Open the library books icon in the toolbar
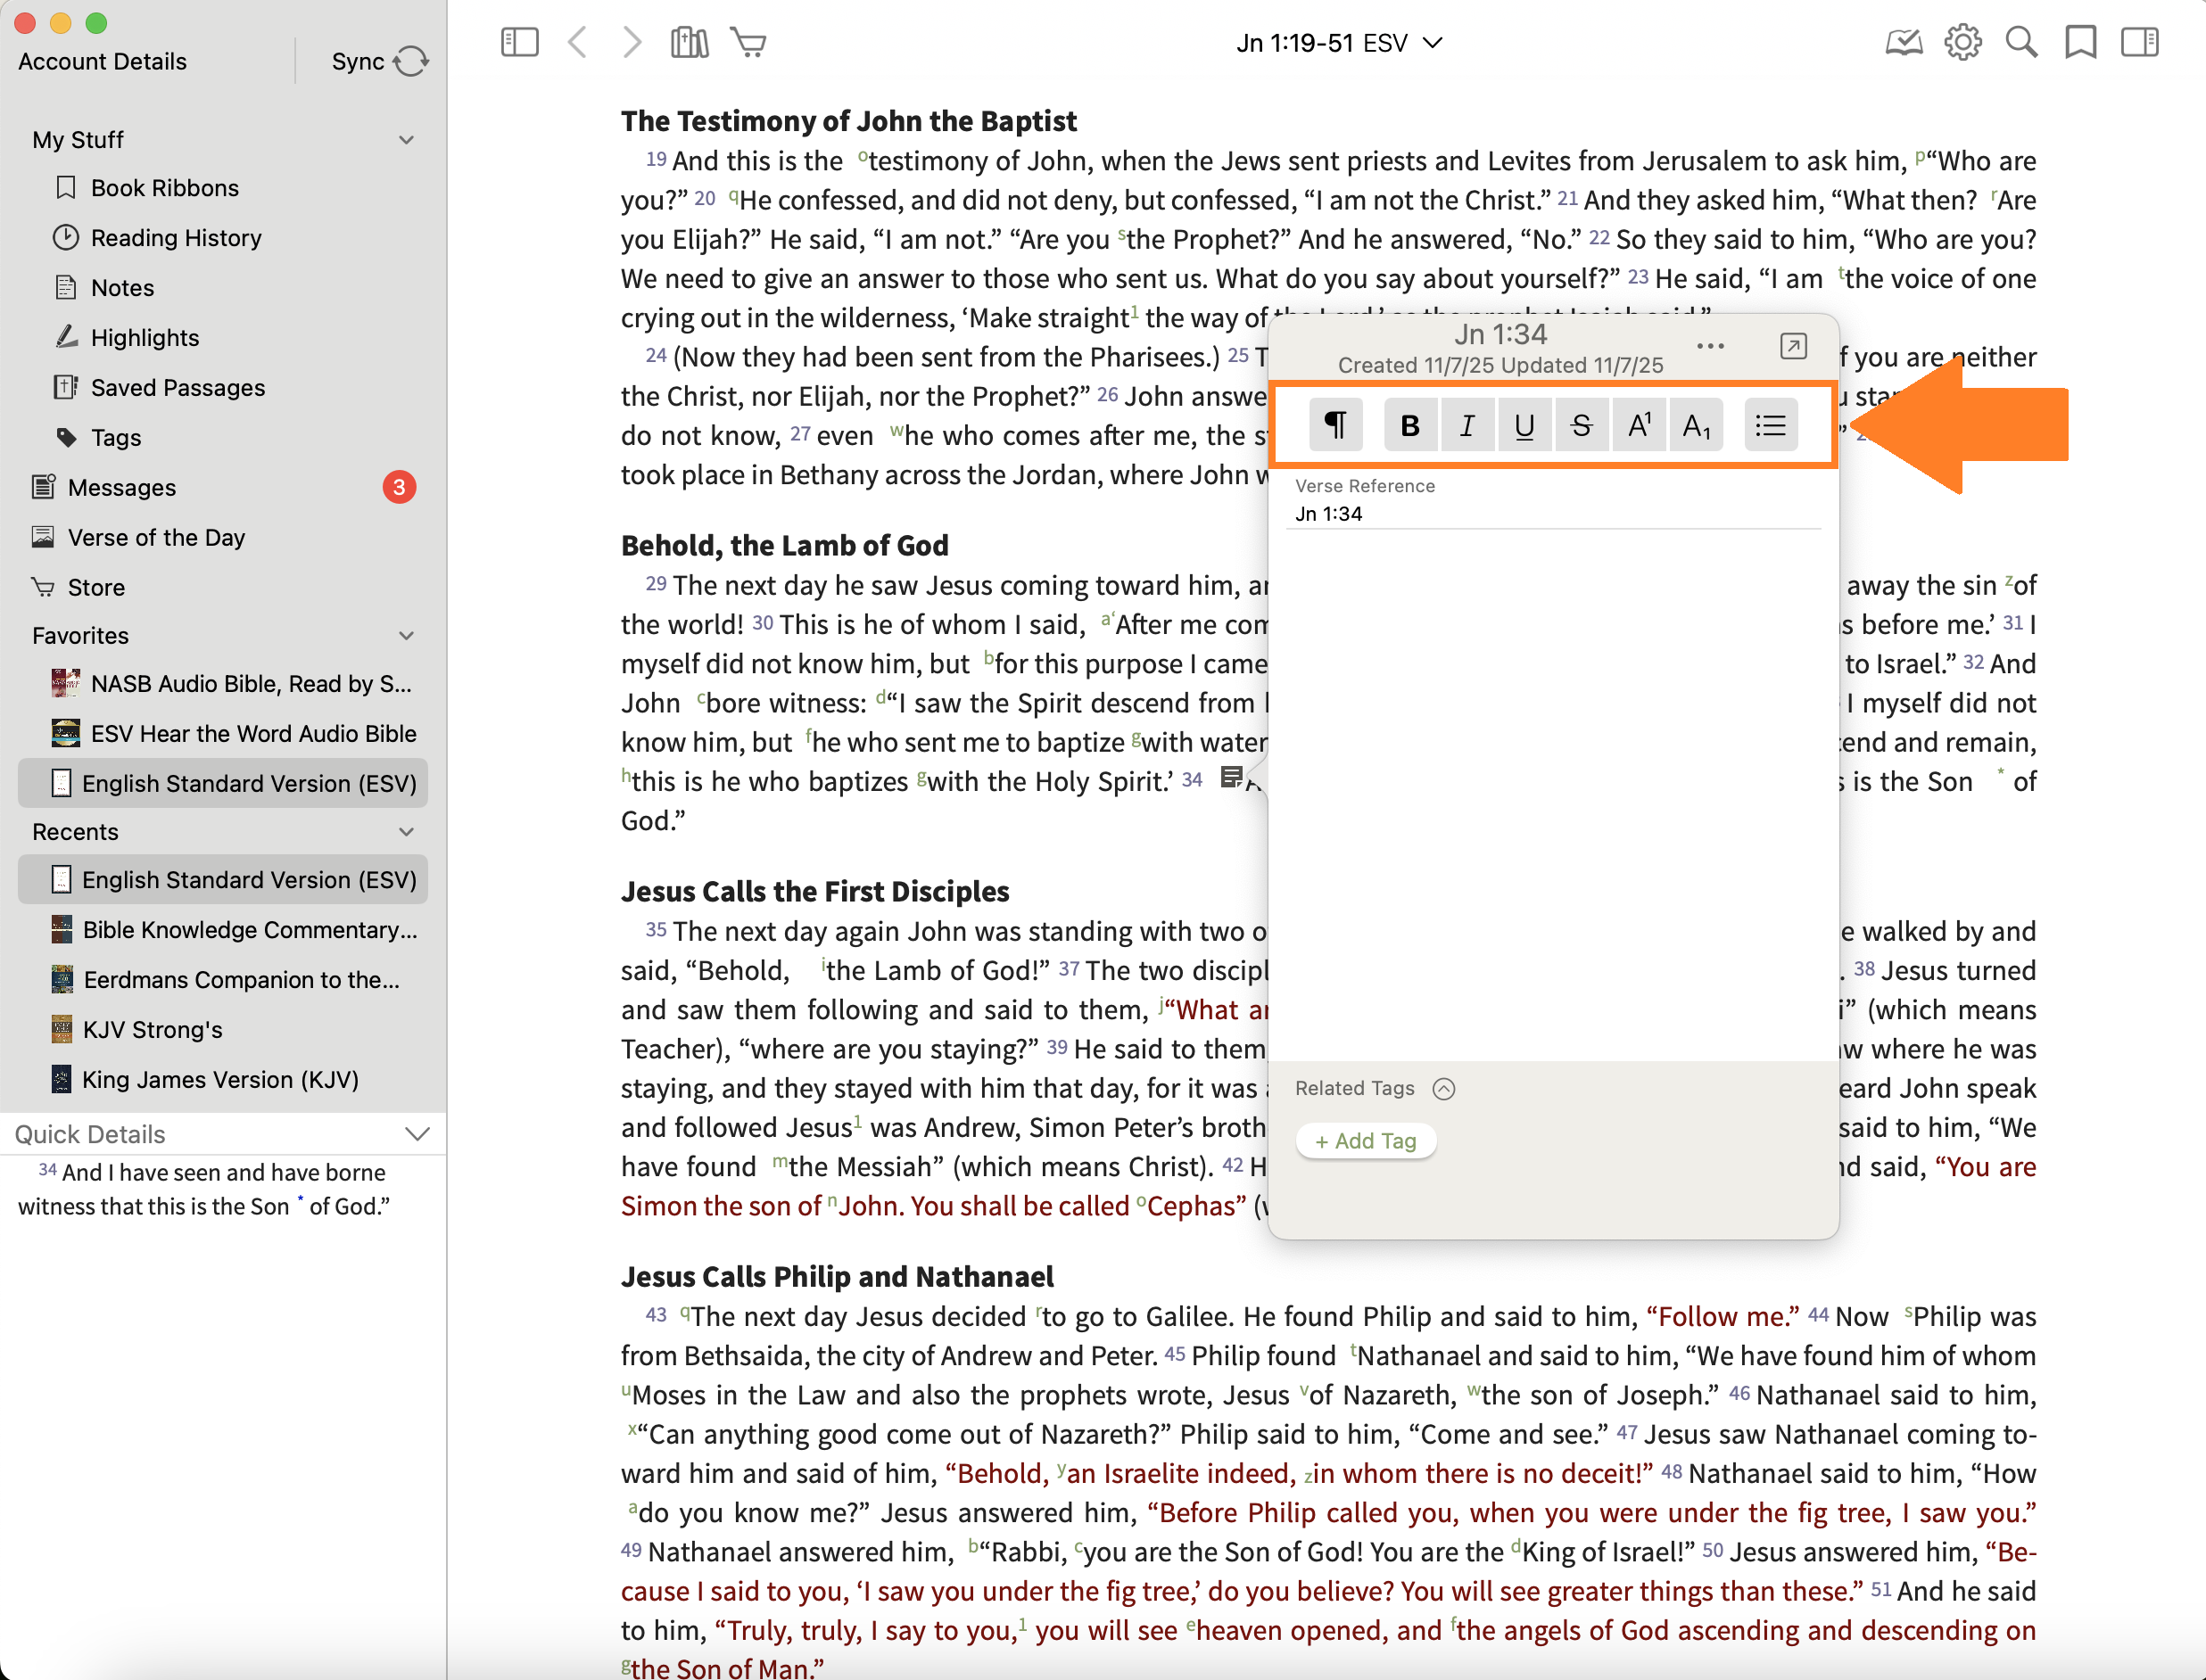This screenshot has height=1680, width=2206. click(x=690, y=42)
